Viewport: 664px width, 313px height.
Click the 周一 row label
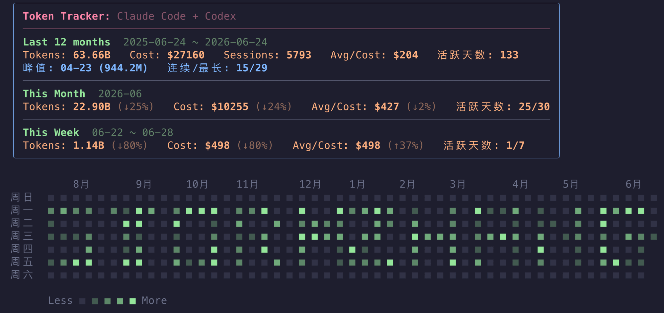(x=22, y=210)
